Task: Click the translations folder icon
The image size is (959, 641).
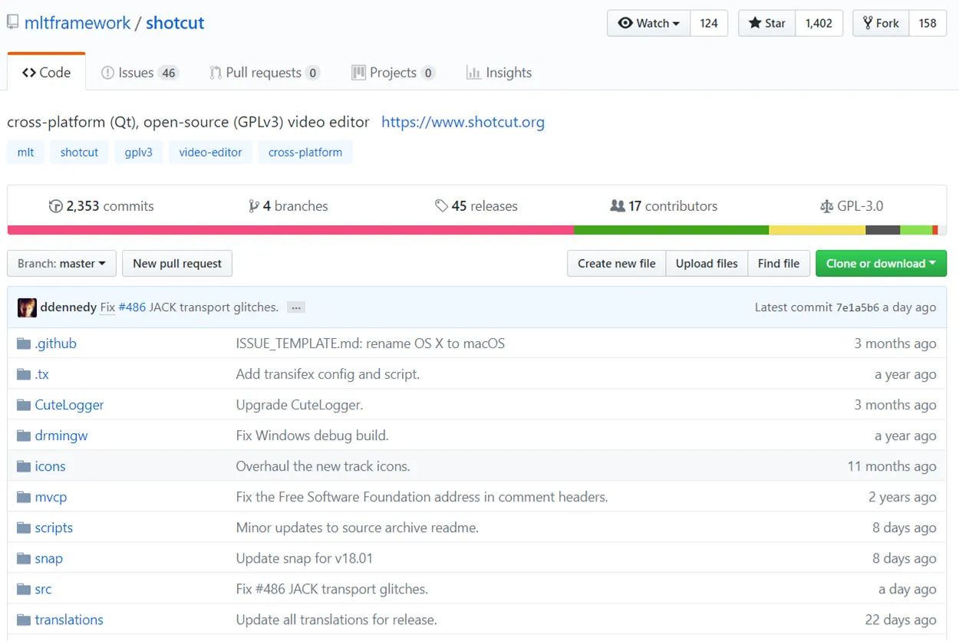Action: point(23,620)
